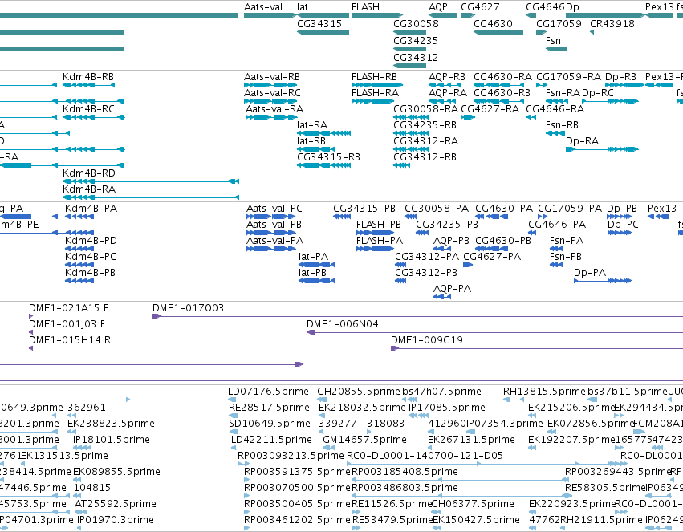Click the CG4630-PB protein label
Image resolution: width=683 pixels, height=532 pixels.
point(503,240)
